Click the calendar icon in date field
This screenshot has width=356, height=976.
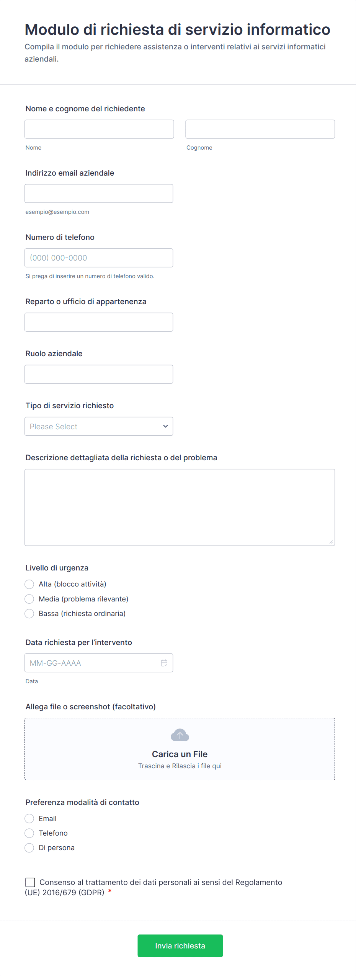click(164, 663)
